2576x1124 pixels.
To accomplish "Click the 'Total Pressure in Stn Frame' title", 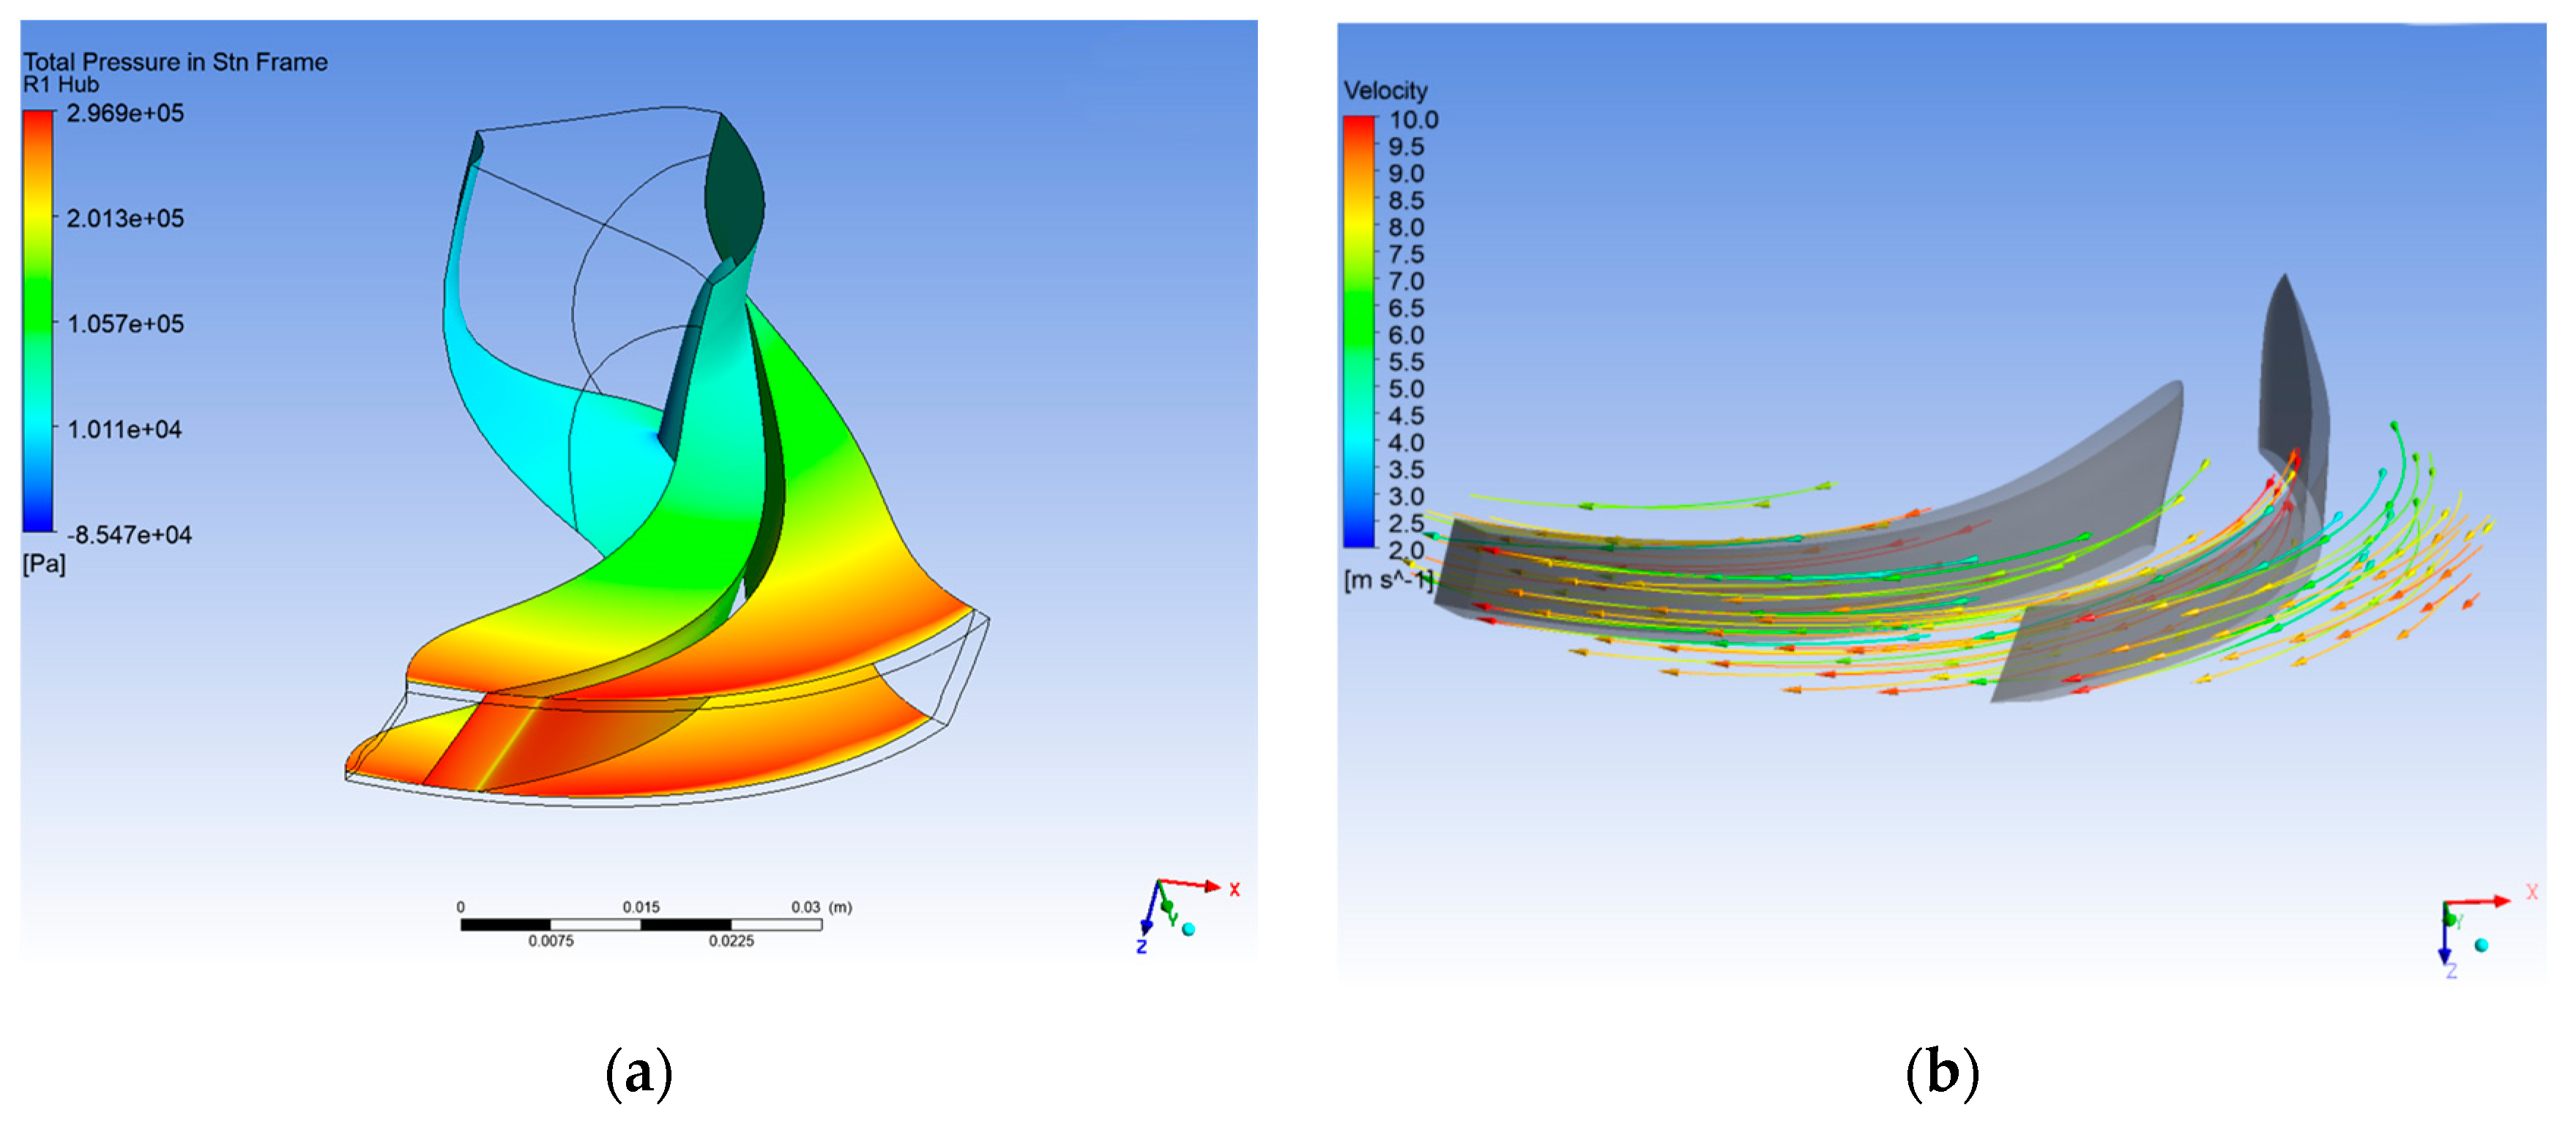I will 175,62.
